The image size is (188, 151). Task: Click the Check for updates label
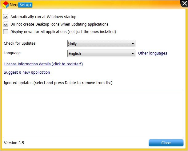pyautogui.click(x=20, y=43)
